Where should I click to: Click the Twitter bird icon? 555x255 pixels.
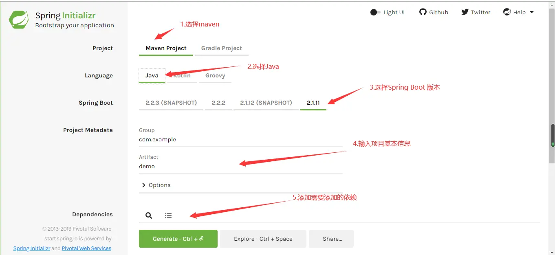click(465, 12)
